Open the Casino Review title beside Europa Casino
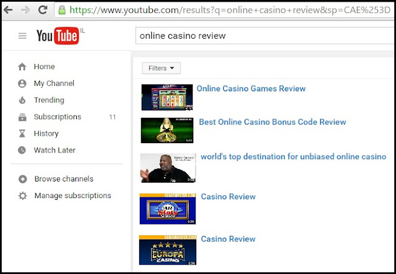Image resolution: width=396 pixels, height=274 pixels. click(228, 239)
